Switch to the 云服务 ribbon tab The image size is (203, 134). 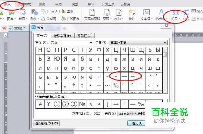coord(126,4)
